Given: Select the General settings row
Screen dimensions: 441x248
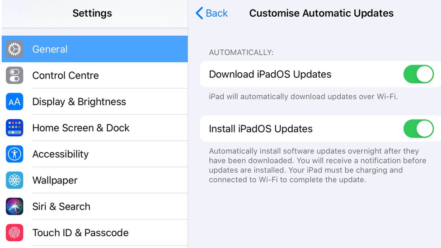Looking at the screenshot, I should [x=95, y=49].
